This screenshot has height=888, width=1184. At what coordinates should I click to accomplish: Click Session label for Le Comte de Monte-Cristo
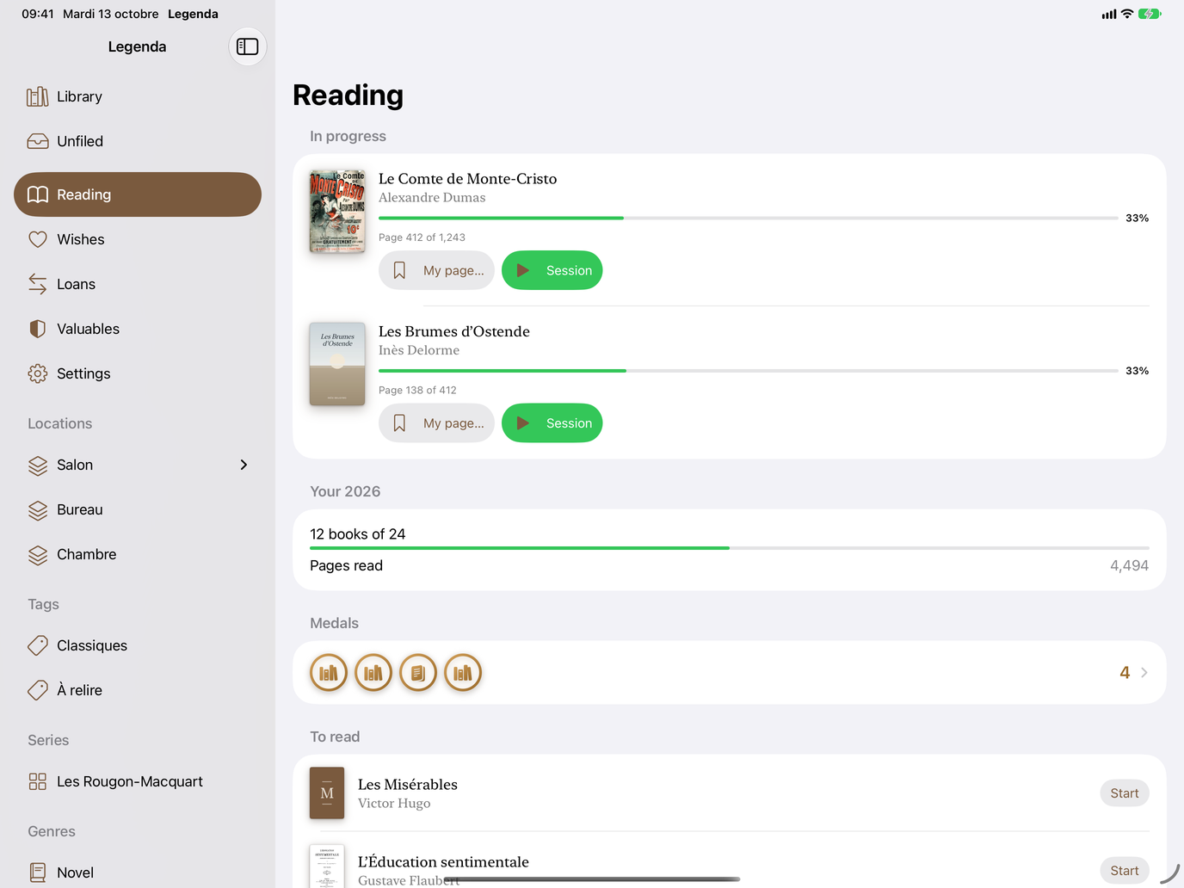pyautogui.click(x=570, y=270)
